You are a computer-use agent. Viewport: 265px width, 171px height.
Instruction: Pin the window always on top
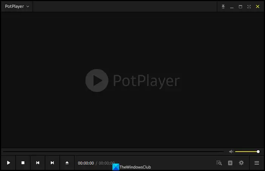click(x=223, y=6)
